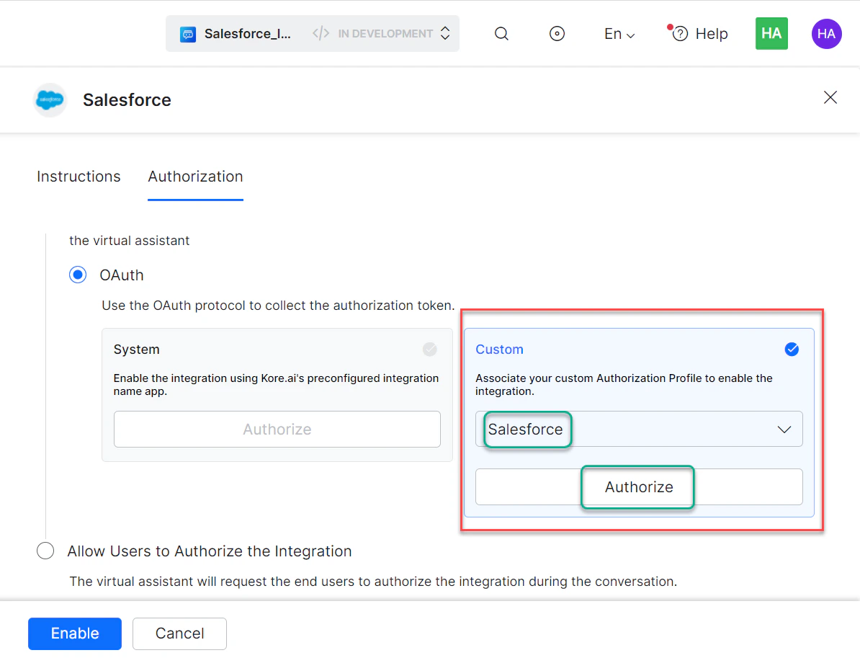This screenshot has width=860, height=658.
Task: Click the grey checkmark on the System card
Action: pos(429,350)
